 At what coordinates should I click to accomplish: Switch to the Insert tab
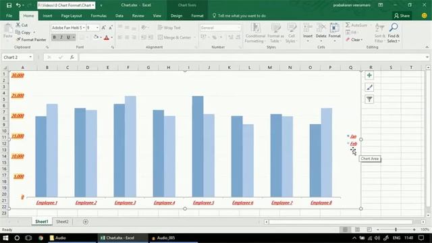coord(47,16)
